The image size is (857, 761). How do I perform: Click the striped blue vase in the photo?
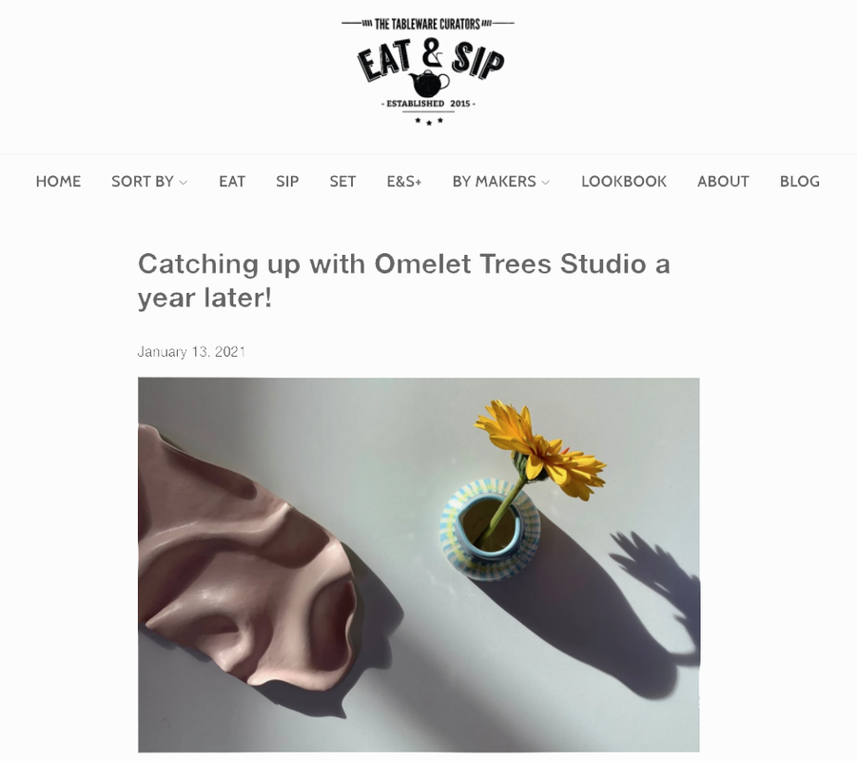(490, 529)
